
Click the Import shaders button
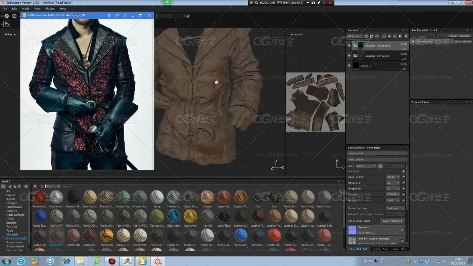(x=459, y=36)
